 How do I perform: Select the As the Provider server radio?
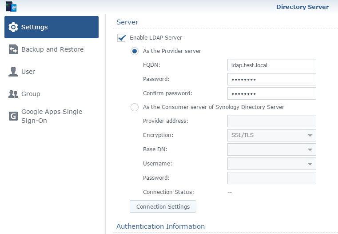pos(134,51)
